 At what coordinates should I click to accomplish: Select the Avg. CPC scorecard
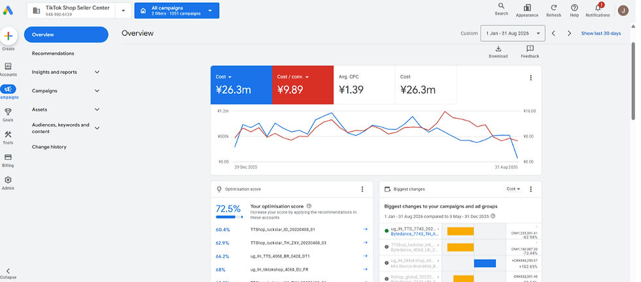coord(364,85)
